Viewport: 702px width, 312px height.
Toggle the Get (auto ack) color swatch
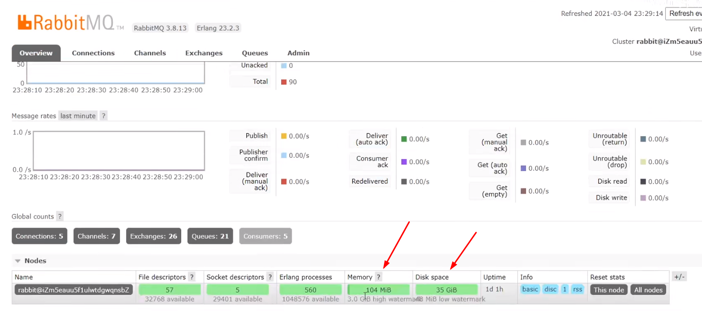[524, 168]
